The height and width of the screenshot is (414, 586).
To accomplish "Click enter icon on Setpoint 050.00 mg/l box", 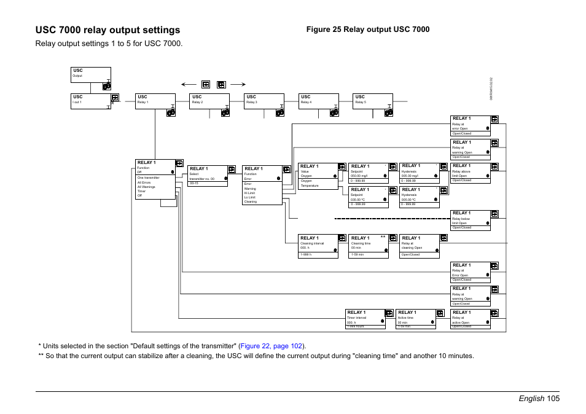I will (x=393, y=166).
